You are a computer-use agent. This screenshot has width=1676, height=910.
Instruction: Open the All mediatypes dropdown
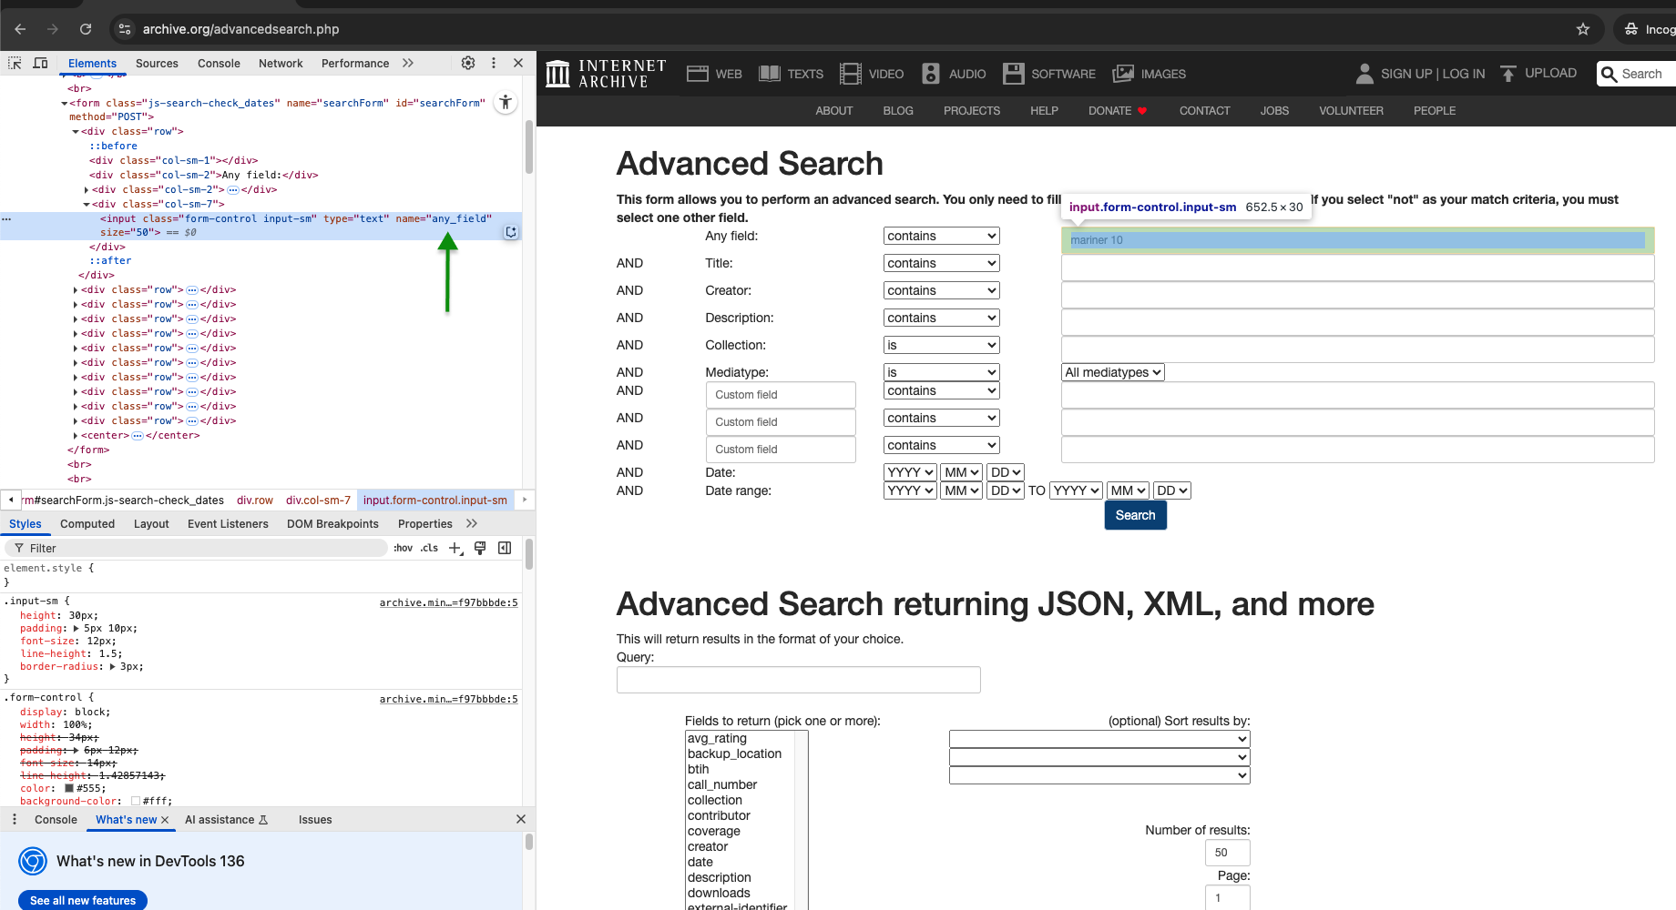pyautogui.click(x=1112, y=372)
